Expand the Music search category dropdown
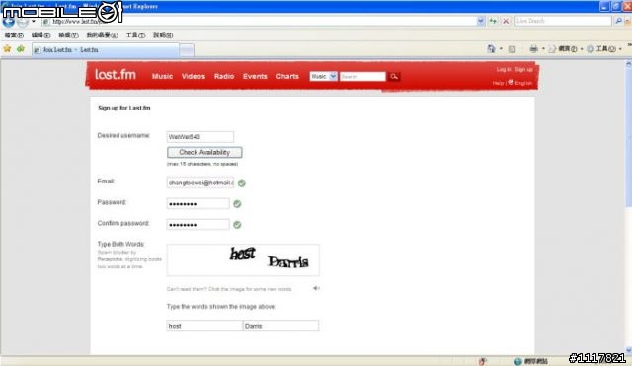Screen dimensions: 632x366 point(333,76)
